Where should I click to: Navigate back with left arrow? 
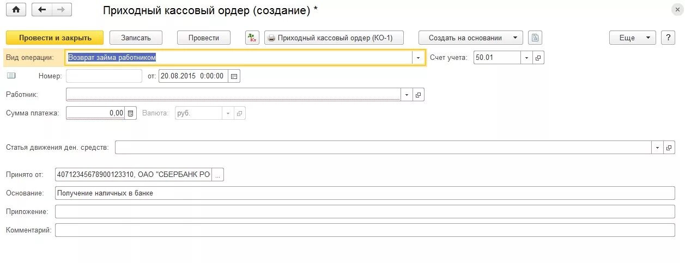tap(42, 10)
